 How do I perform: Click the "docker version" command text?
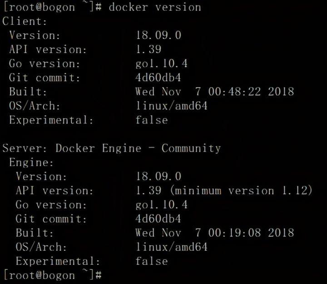click(x=154, y=7)
